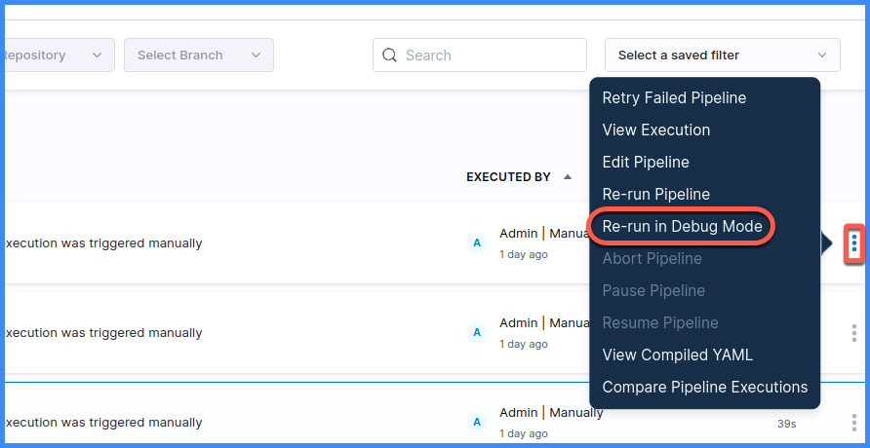Expand the Select a saved filter dropdown

pyautogui.click(x=722, y=56)
